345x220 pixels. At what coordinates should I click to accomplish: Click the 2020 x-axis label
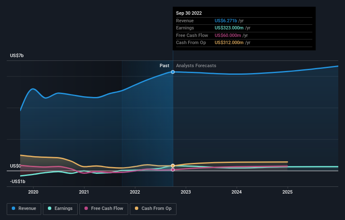pos(33,192)
